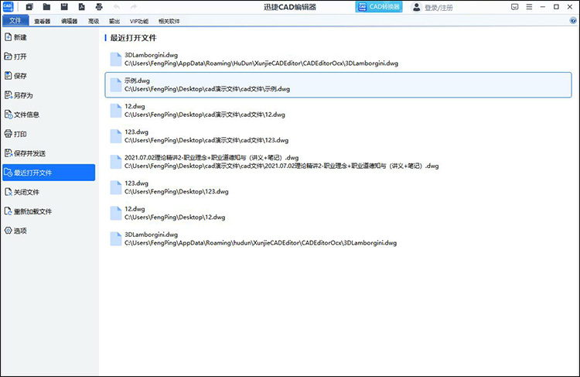Open the CAD转换器 converter button
The width and height of the screenshot is (580, 377).
pyautogui.click(x=379, y=7)
